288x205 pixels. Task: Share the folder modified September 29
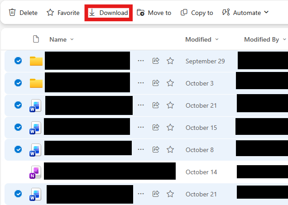156,61
